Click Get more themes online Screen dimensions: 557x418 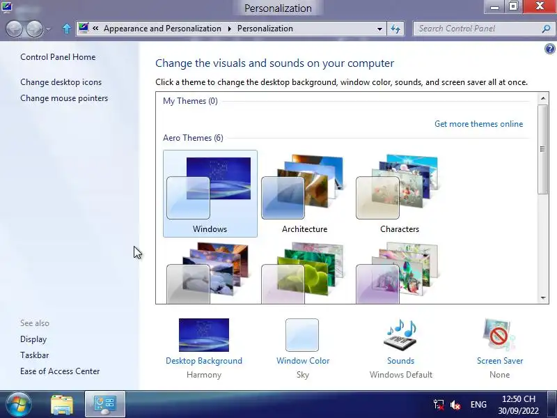(x=478, y=124)
